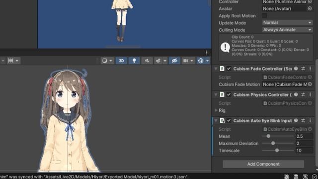The width and height of the screenshot is (318, 179).
Task: Click the CubismAutoEyeBlink script picker circle
Action: click(310, 129)
